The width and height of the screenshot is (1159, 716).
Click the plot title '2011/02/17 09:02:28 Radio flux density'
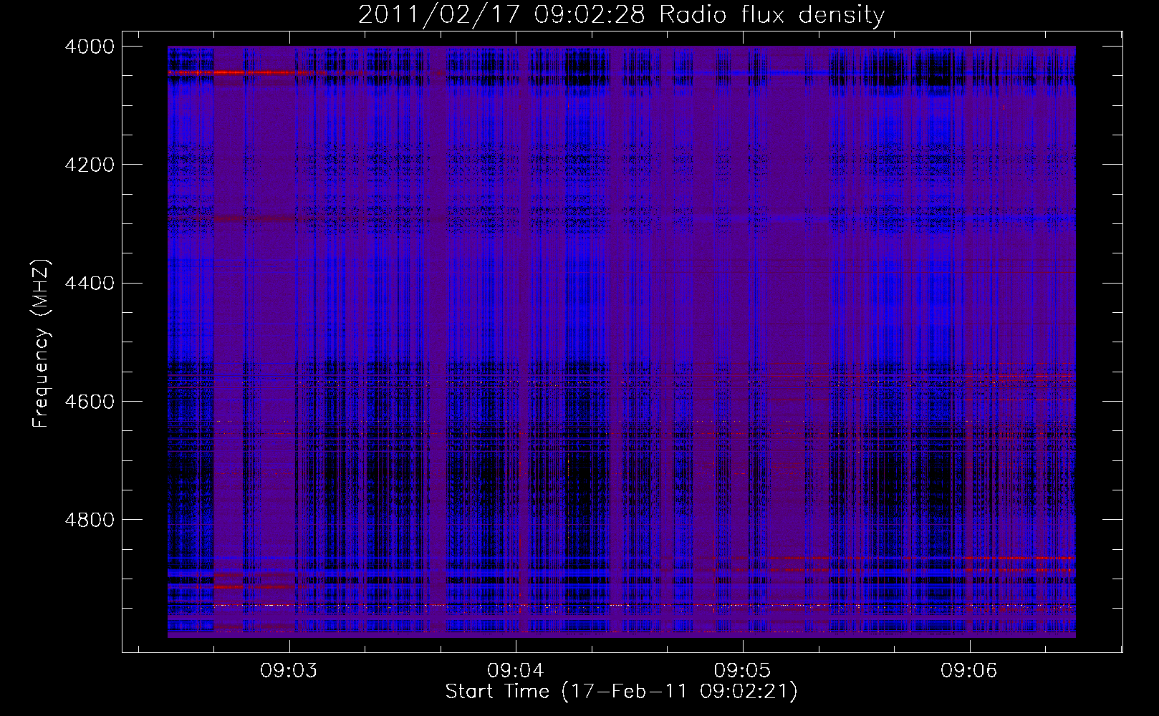click(621, 15)
